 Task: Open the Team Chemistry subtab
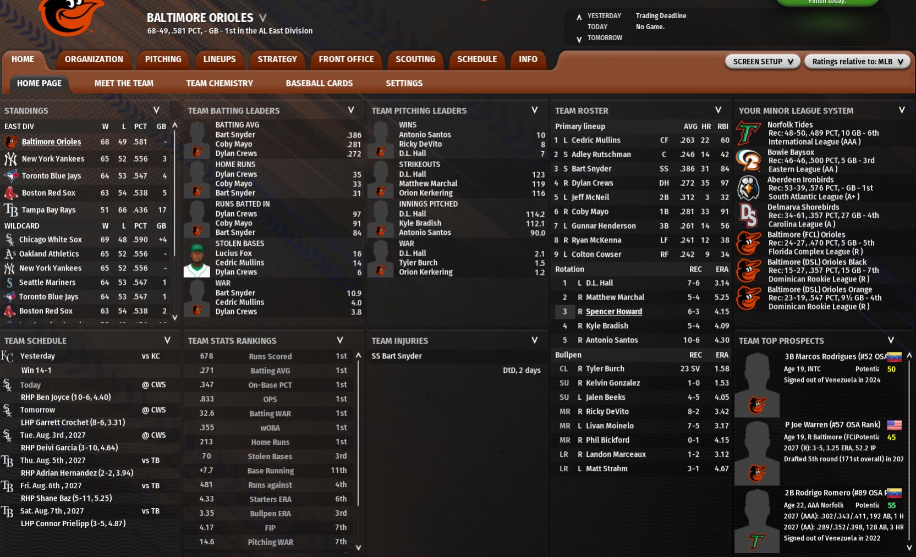point(220,84)
